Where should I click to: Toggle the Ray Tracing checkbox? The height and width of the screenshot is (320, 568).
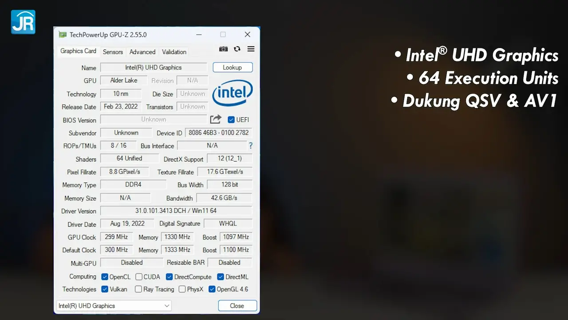138,289
